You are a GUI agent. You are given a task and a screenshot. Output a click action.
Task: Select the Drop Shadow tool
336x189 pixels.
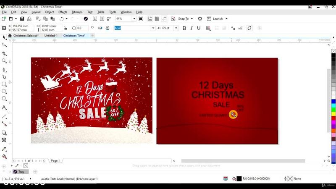[x=4, y=133]
